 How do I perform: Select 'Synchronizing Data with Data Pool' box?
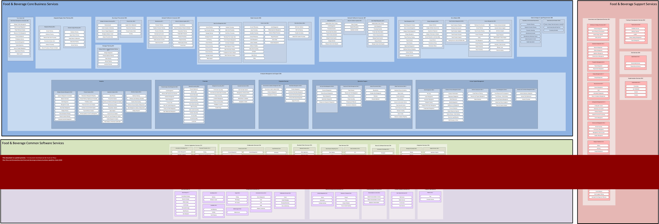point(554,27)
